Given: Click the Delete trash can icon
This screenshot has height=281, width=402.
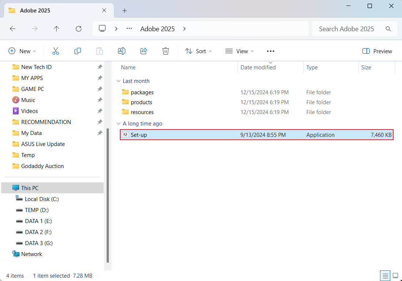Looking at the screenshot, I should (166, 51).
